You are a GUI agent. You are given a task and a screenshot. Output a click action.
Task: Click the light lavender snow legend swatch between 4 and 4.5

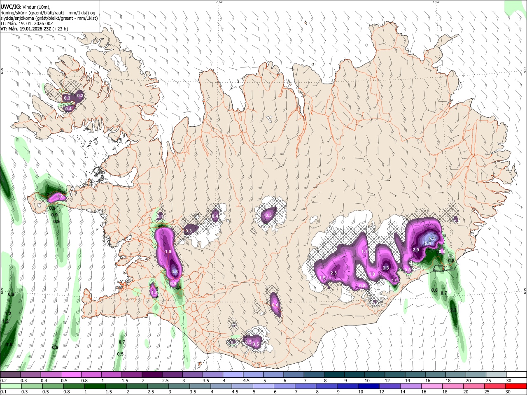pos(232,375)
